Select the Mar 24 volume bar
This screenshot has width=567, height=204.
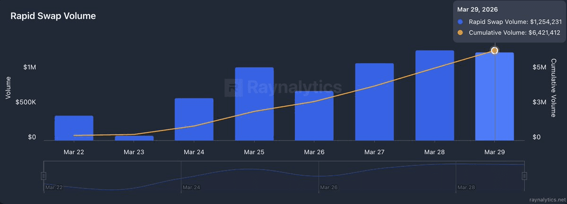click(194, 119)
